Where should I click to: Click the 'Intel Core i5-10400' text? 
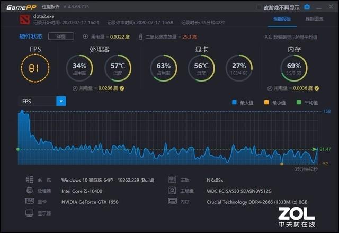point(82,191)
